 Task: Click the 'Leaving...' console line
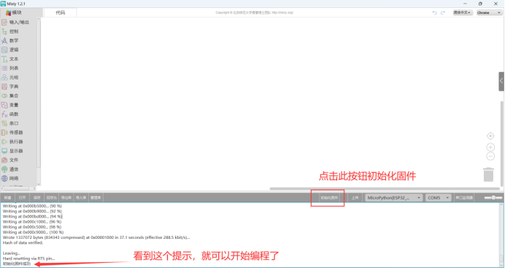tap(11, 253)
